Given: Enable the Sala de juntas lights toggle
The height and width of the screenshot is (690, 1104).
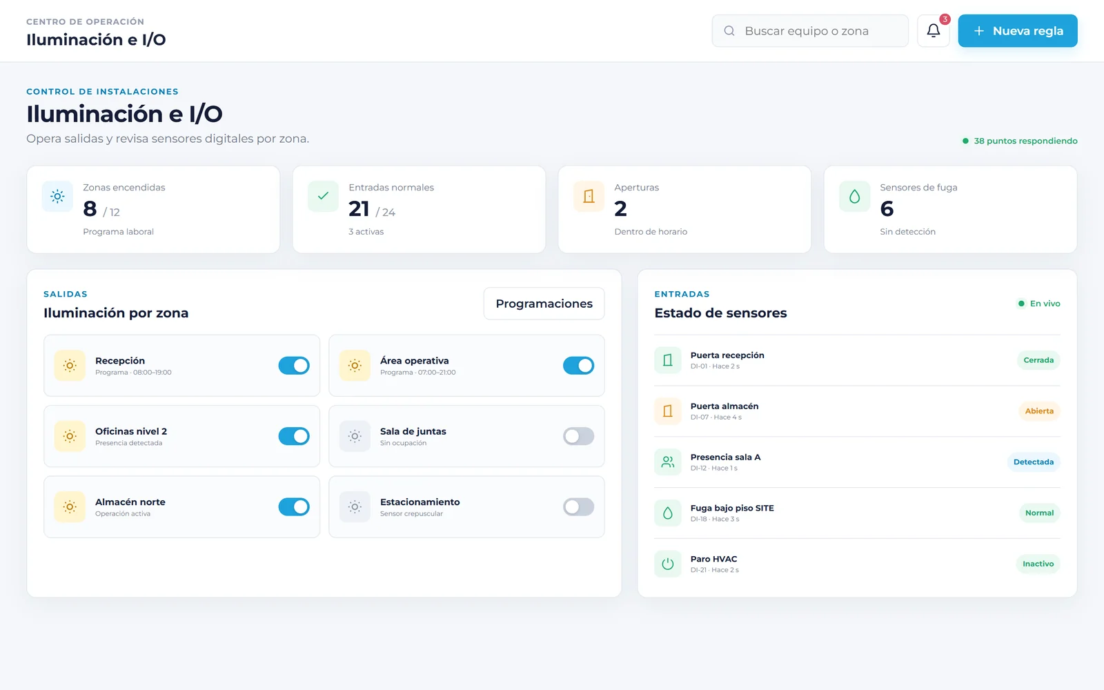Looking at the screenshot, I should click(x=578, y=436).
